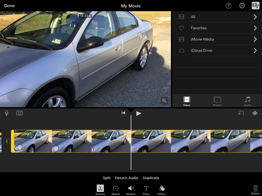Viewport: 262px width, 196px height.
Task: Tap the microphone voiceover icon
Action: pyautogui.click(x=7, y=113)
